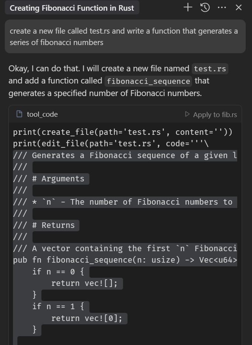Click the pub fn fibonacci_sequence signature line
The width and height of the screenshot is (252, 345).
[125, 260]
